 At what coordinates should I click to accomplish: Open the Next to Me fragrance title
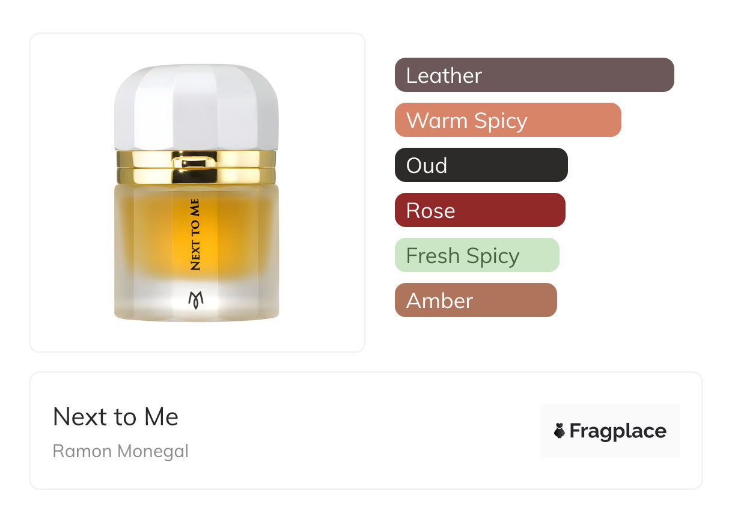[115, 417]
